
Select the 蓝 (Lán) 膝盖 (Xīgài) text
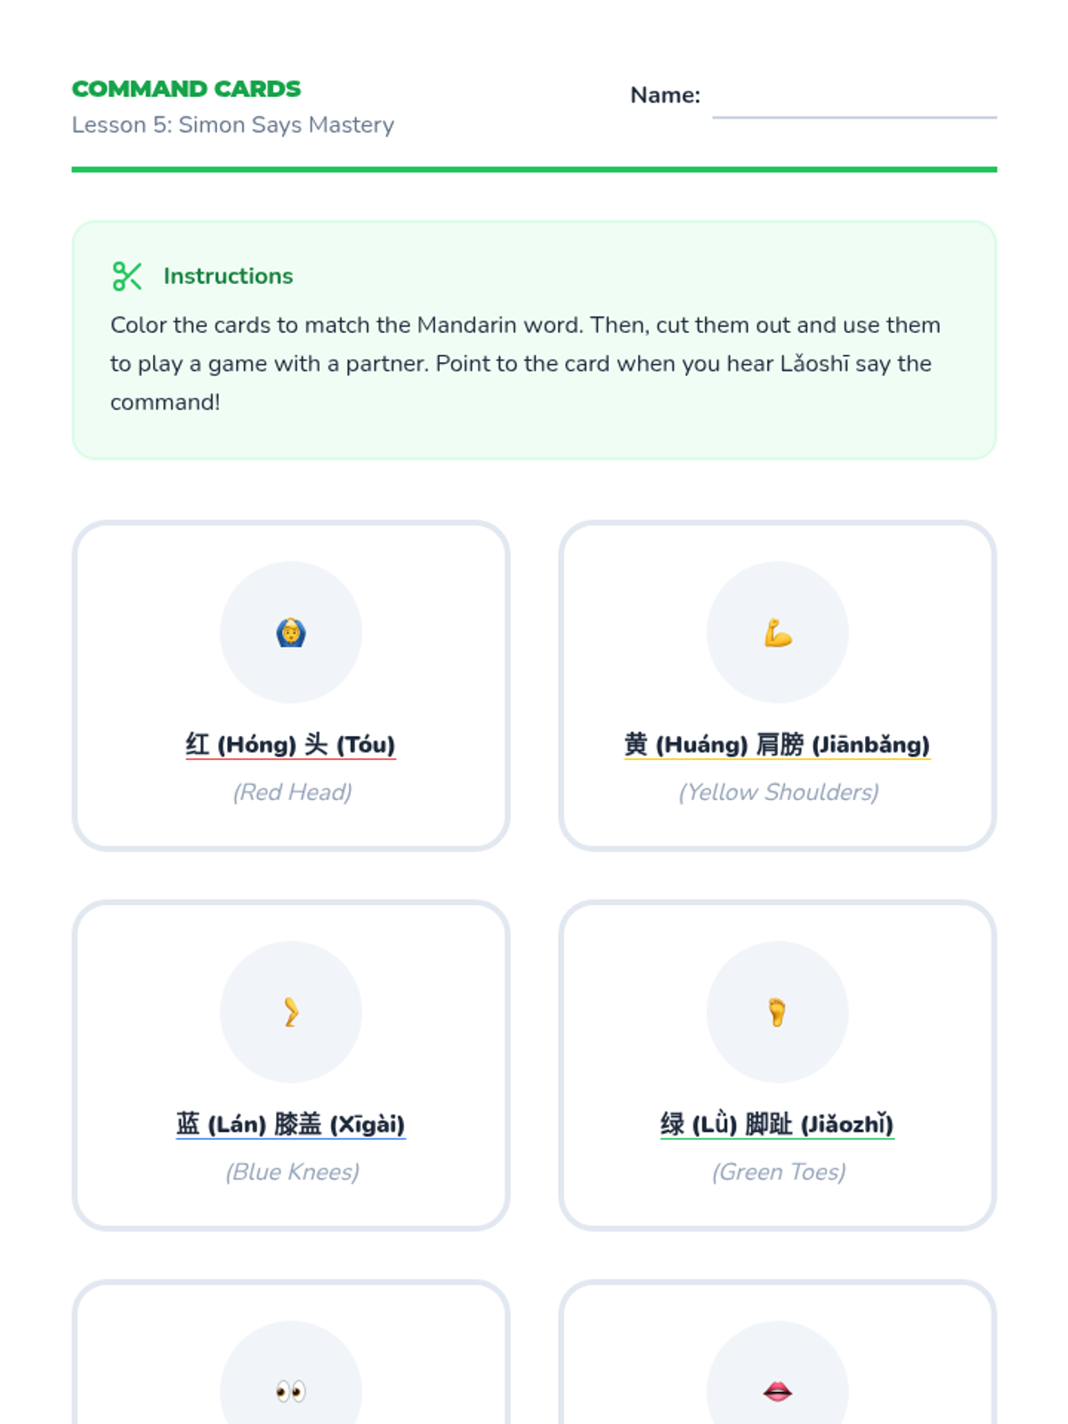point(291,1124)
